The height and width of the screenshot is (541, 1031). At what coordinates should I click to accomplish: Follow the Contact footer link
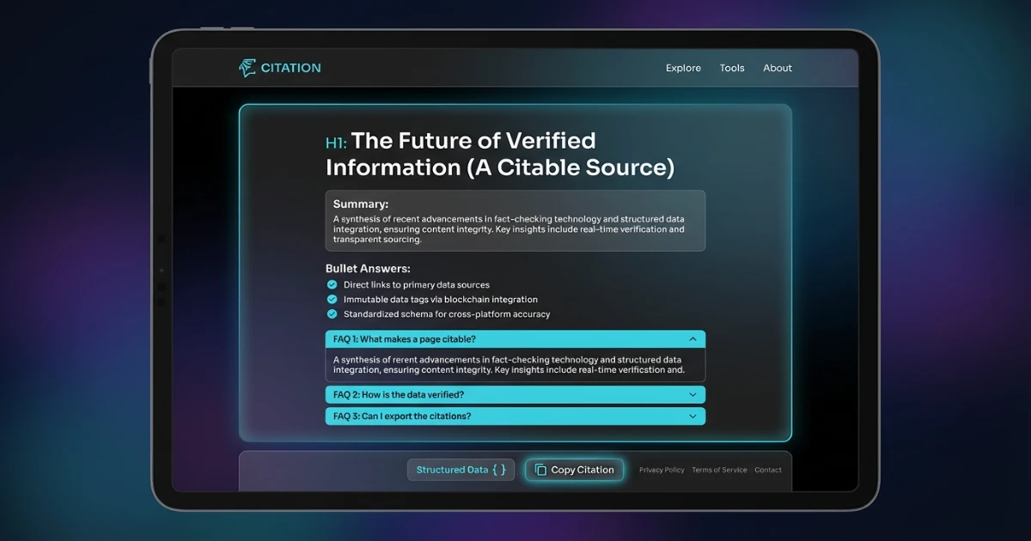(768, 471)
